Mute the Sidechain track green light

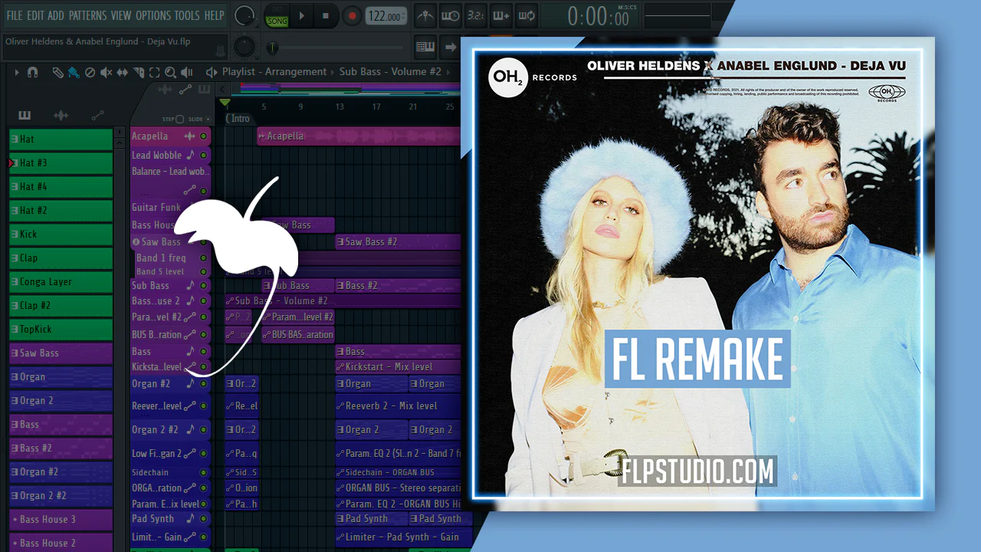tap(204, 473)
